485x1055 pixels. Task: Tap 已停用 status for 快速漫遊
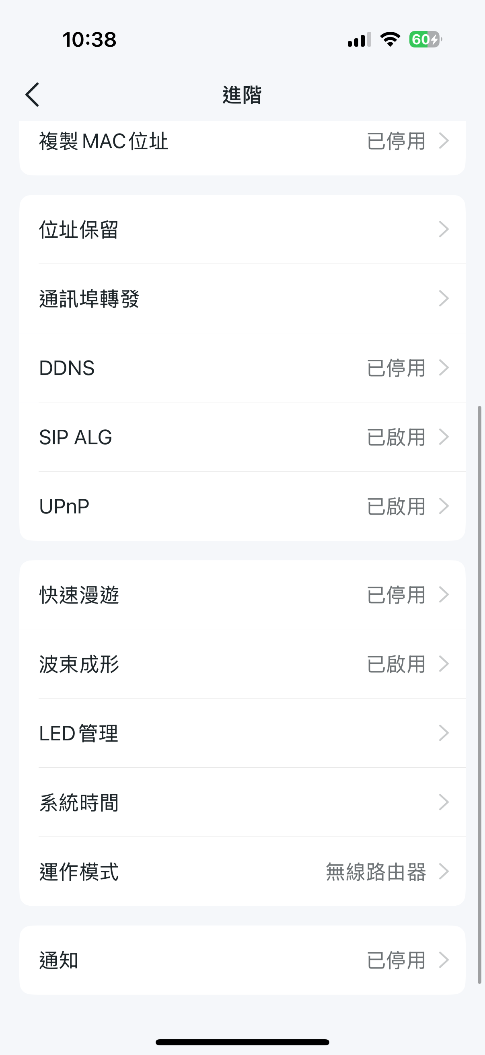(396, 595)
